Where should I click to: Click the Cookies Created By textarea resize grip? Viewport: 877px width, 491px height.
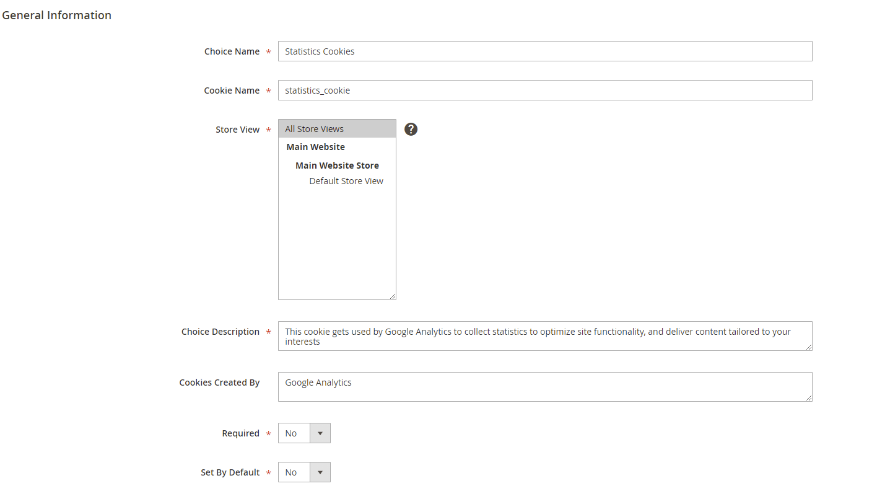[x=809, y=398]
